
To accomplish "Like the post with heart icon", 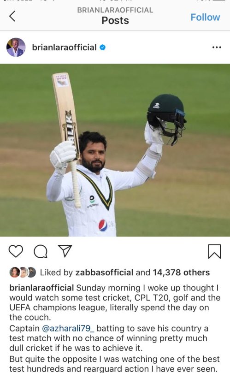I will pyautogui.click(x=16, y=251).
